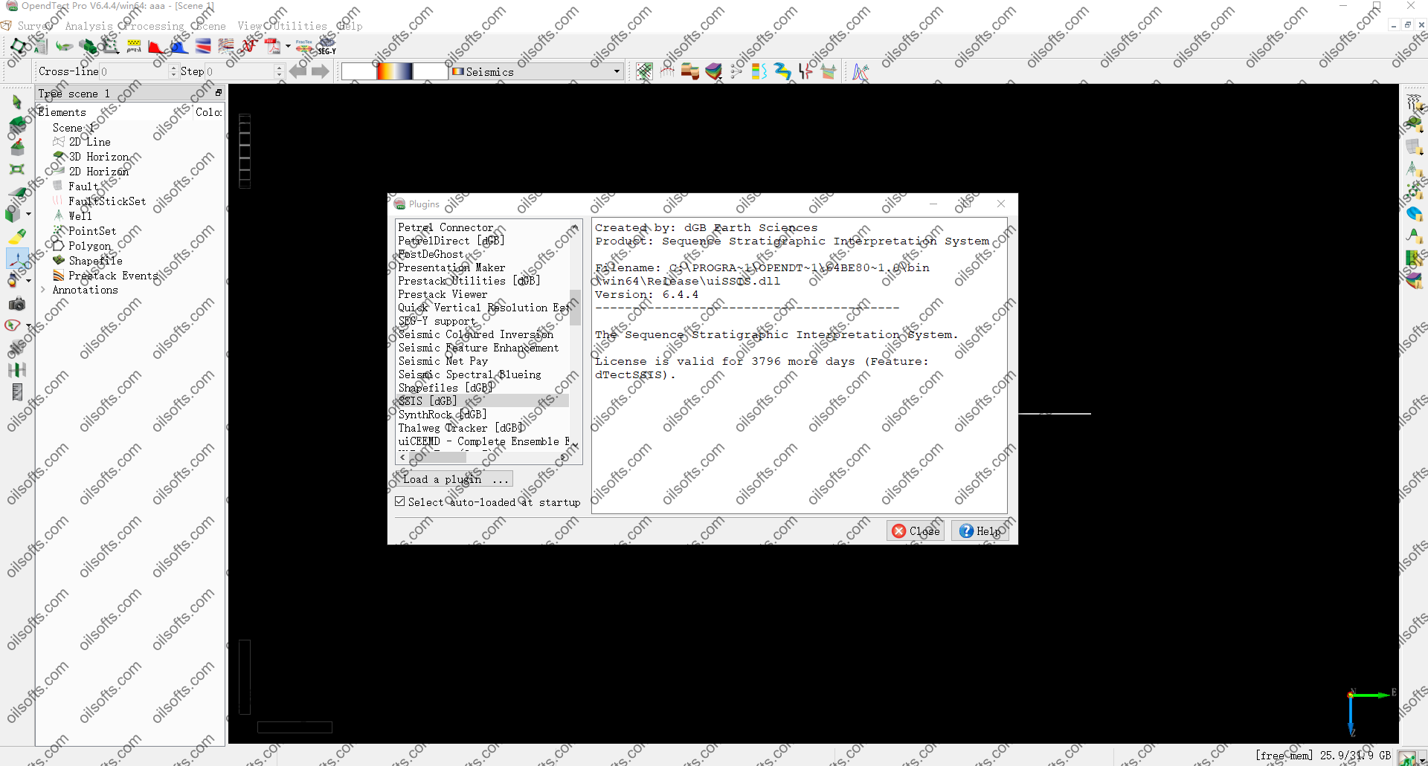The height and width of the screenshot is (766, 1428).
Task: Select Presentation Maker plugin entry
Action: (x=451, y=267)
